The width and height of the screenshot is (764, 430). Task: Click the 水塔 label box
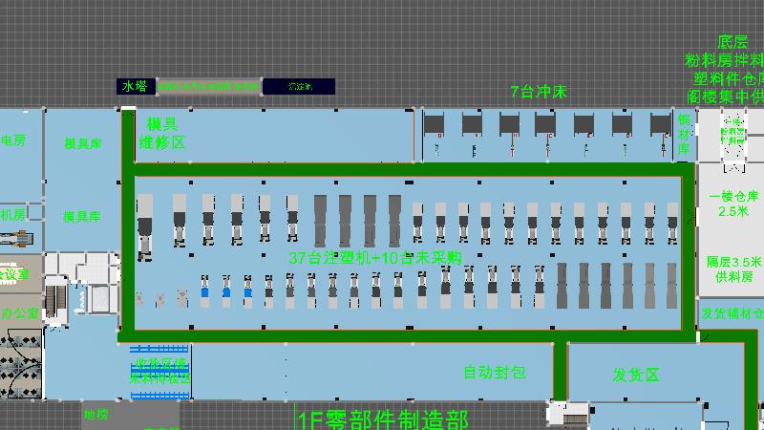pyautogui.click(x=136, y=86)
